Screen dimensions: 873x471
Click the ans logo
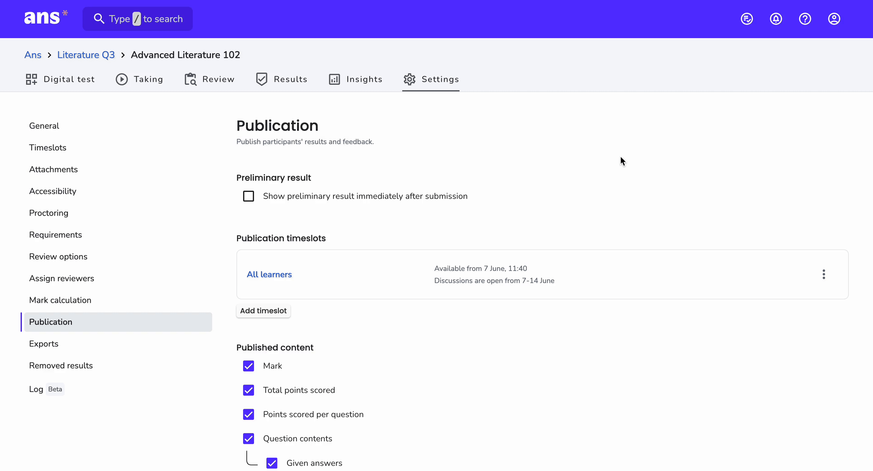tap(46, 17)
